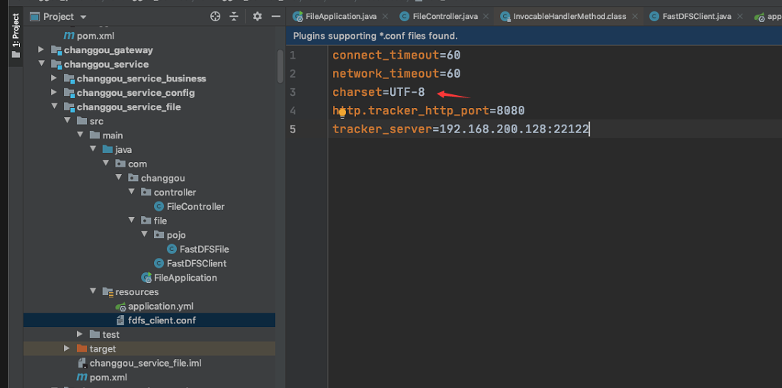Collapse the file package
This screenshot has height=388, width=782.
(x=132, y=220)
